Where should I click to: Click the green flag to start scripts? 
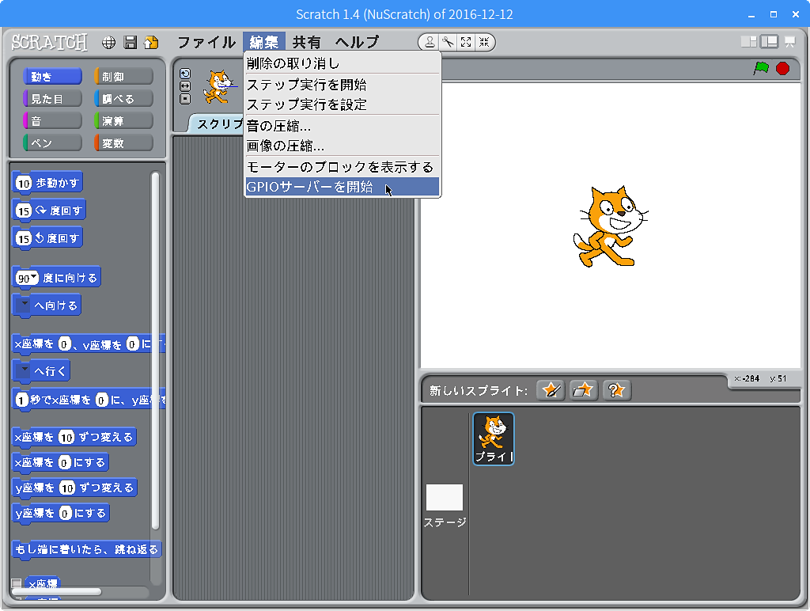(761, 68)
